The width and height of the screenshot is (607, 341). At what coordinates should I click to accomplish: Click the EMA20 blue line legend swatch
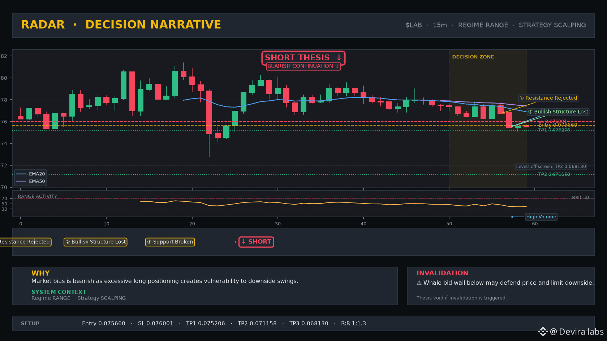(21, 174)
